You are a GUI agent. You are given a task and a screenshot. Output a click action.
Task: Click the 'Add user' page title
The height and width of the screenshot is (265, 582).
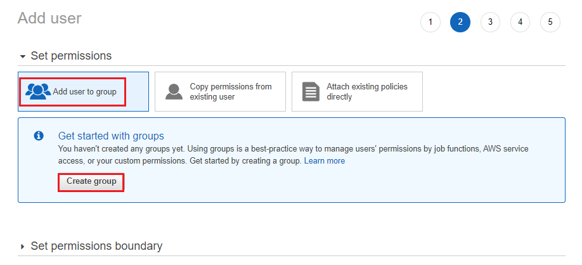49,18
